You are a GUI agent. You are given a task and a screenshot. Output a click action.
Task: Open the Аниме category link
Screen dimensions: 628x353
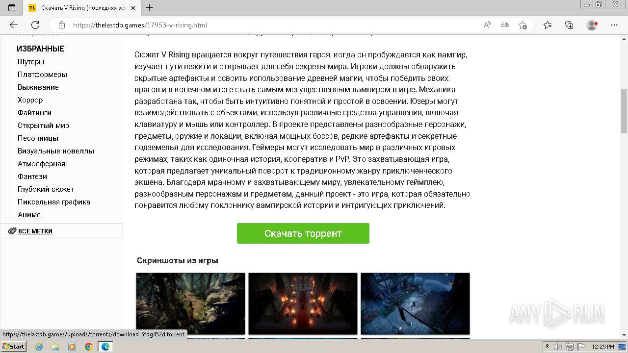coord(29,215)
